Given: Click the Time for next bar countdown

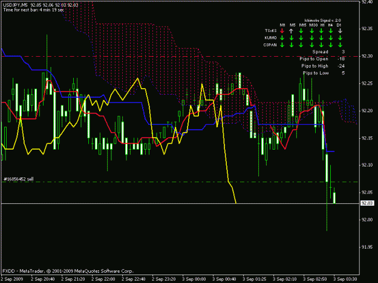Looking at the screenshot, I should [33, 10].
